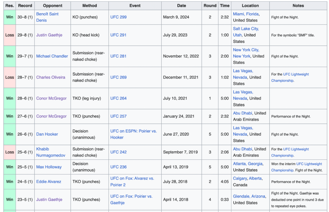
Task: Click Abu Dhabi in the UFC 242 row
Action: [x=242, y=149]
